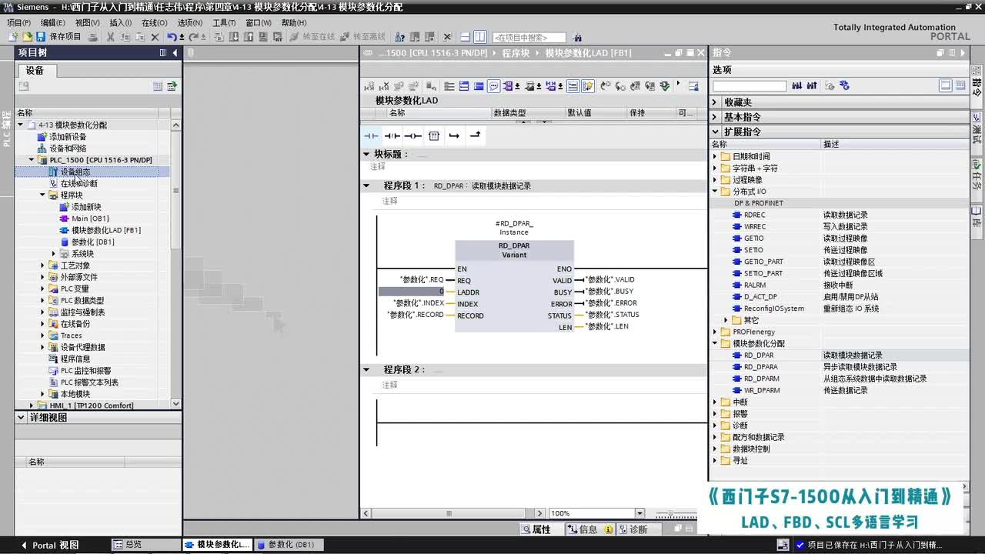Click the delete network icon in editor toolbar

pos(382,86)
